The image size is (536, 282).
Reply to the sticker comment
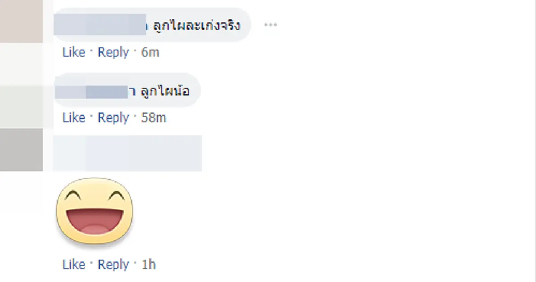tap(114, 264)
